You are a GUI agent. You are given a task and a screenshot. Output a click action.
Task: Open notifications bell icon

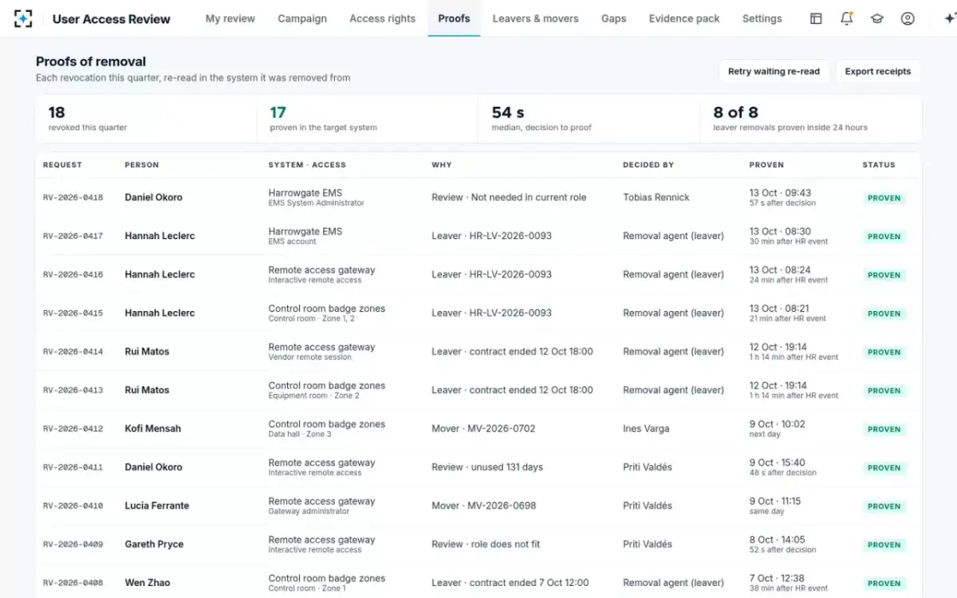click(x=847, y=18)
